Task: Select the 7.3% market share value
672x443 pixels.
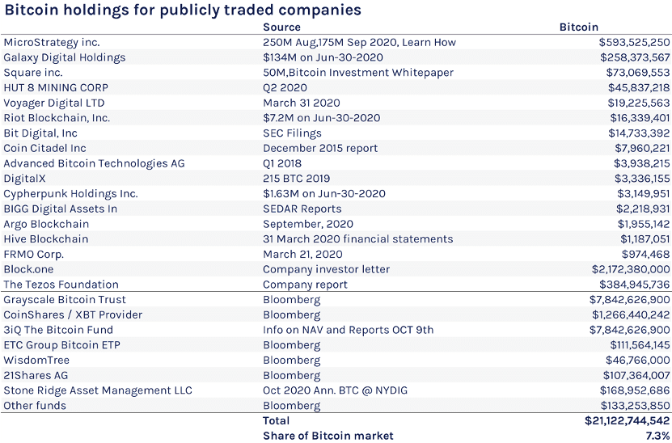Action: [x=657, y=437]
